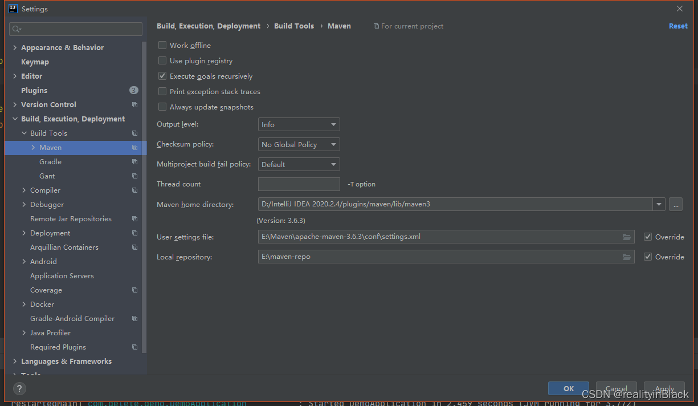Click the IntelliJ logo icon in title bar
Screen dimensions: 698x406
(13, 9)
